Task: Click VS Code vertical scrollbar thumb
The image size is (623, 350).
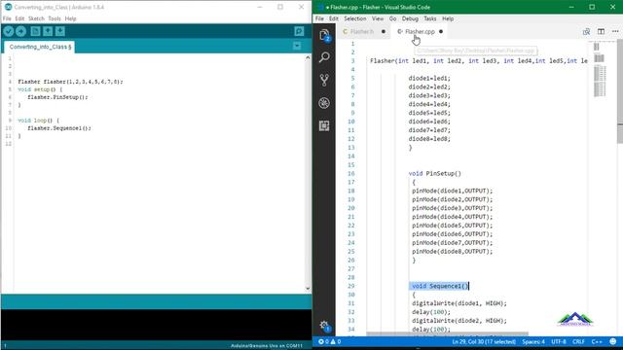Action: [x=620, y=91]
